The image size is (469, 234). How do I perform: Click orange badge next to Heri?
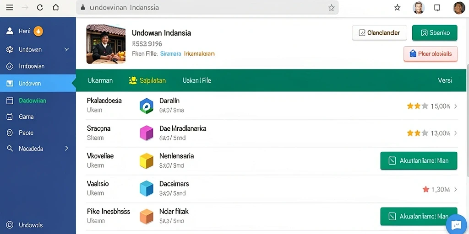click(38, 31)
